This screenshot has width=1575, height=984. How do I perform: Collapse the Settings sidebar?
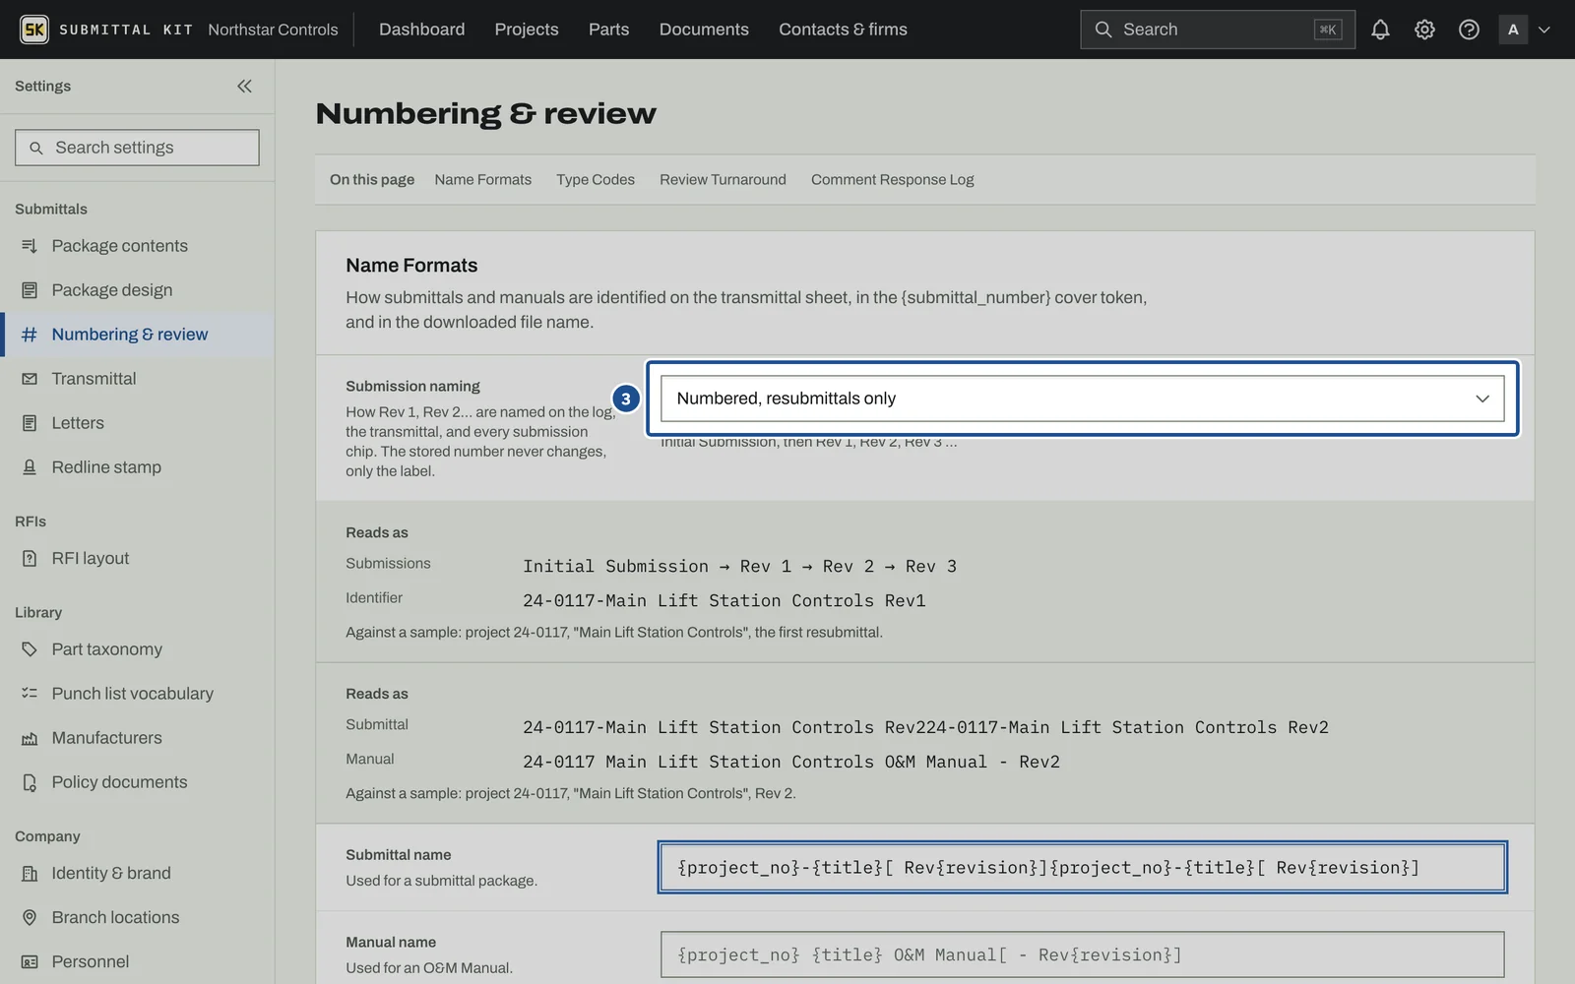point(244,86)
